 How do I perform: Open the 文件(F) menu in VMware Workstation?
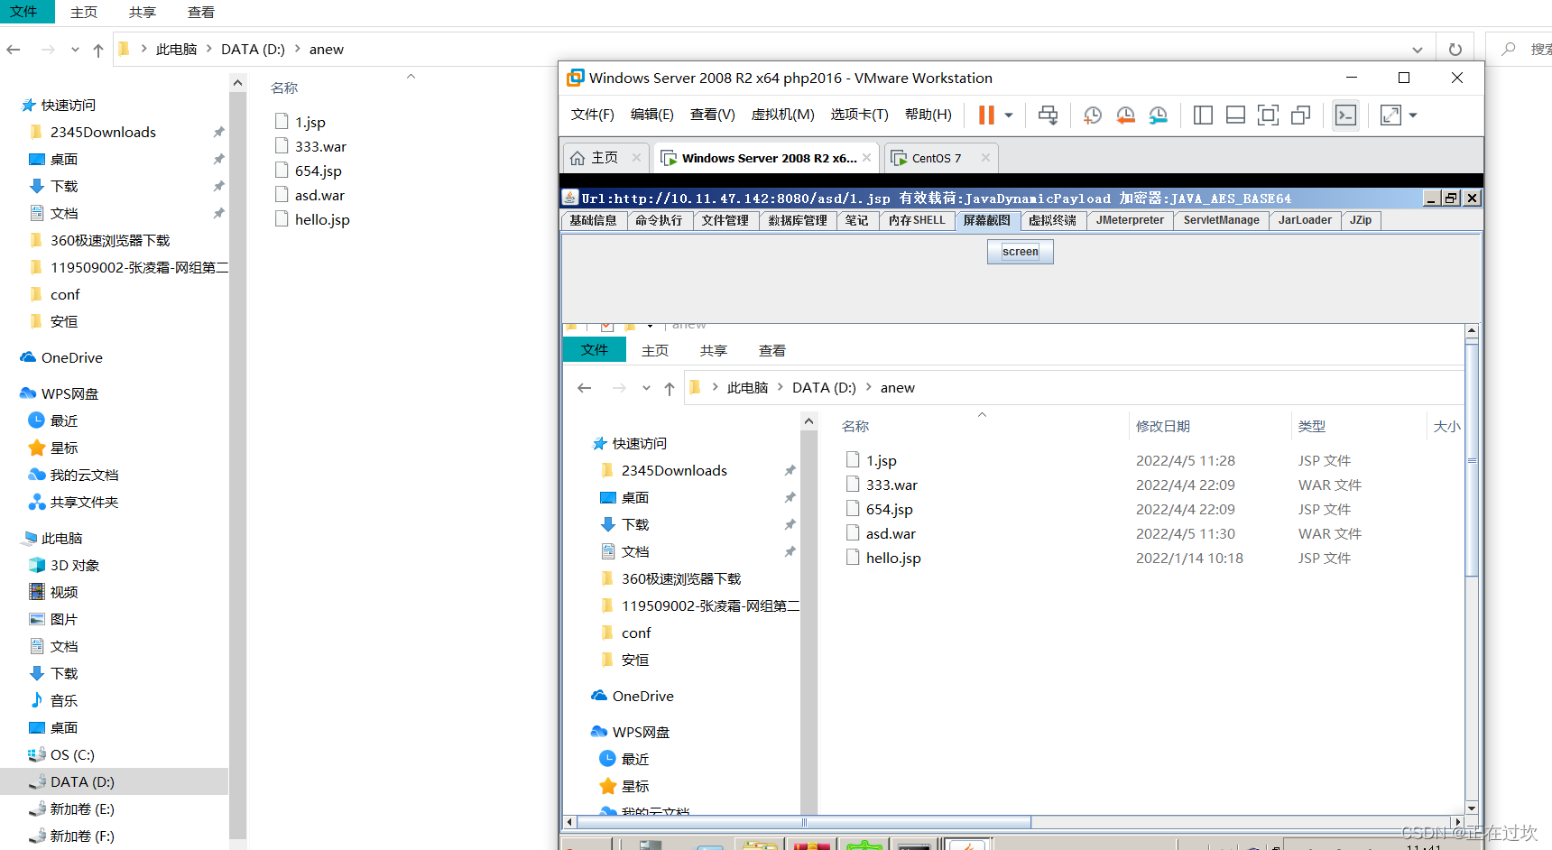592,115
